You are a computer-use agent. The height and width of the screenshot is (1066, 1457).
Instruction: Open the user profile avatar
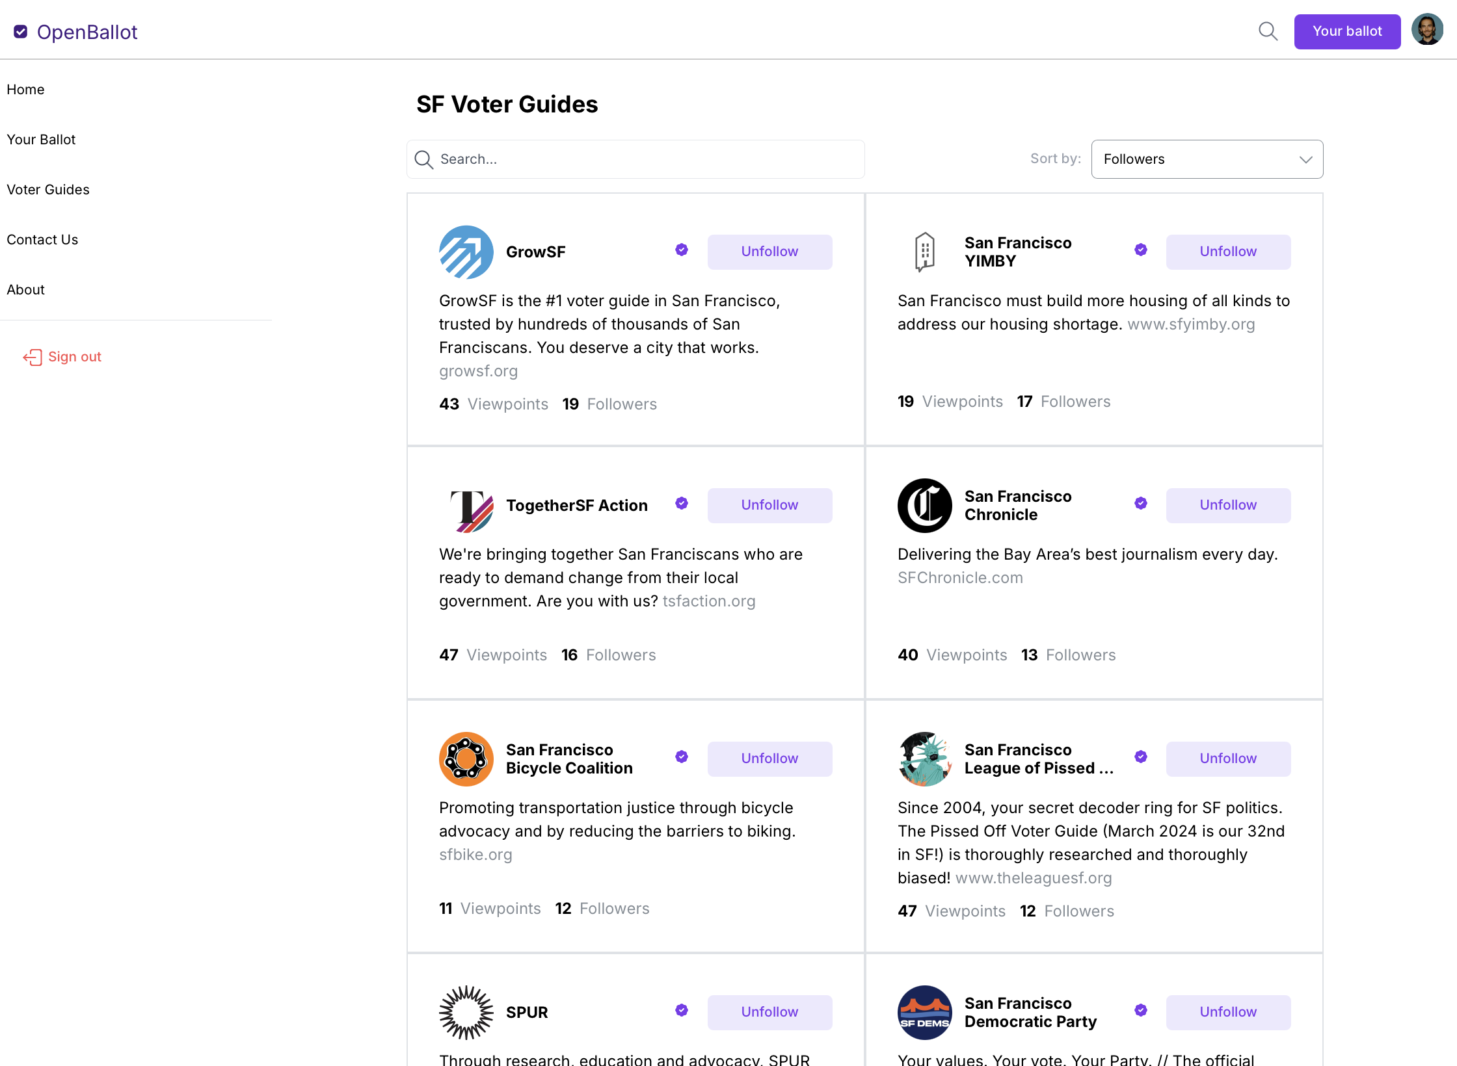1427,30
